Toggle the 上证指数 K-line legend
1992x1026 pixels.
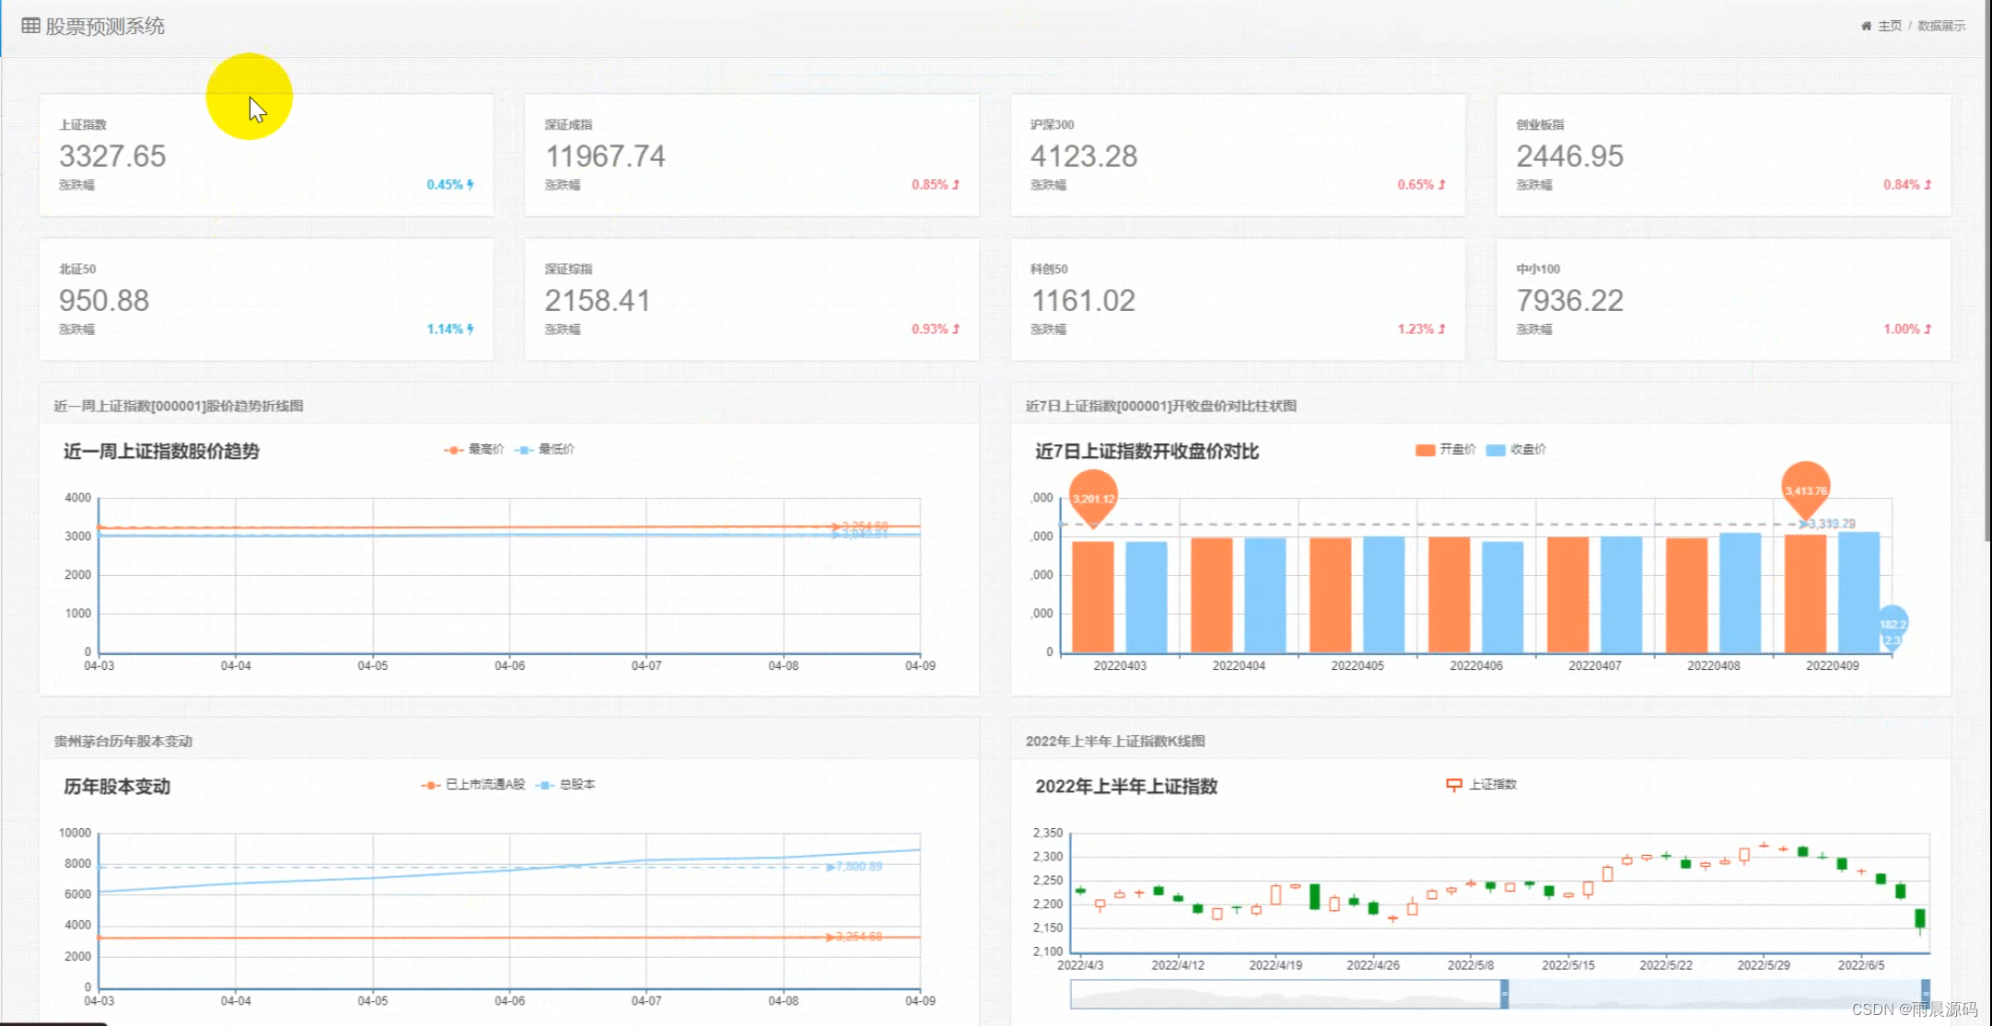coord(1481,785)
